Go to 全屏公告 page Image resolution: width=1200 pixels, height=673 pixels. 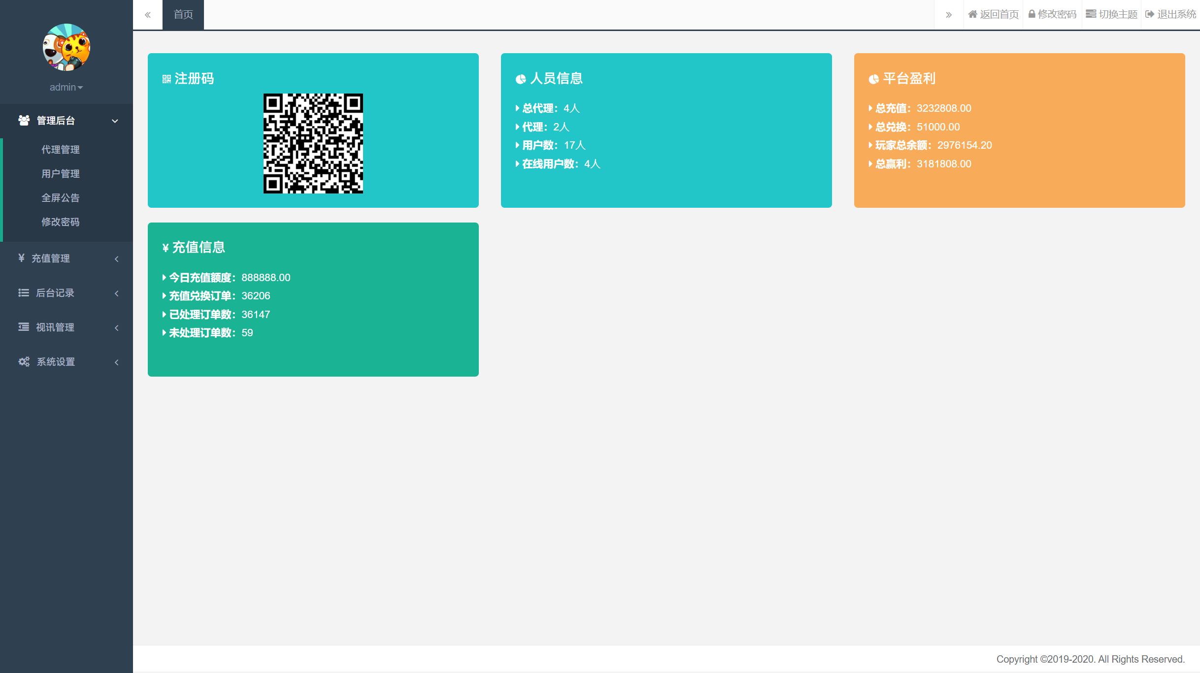(x=61, y=198)
